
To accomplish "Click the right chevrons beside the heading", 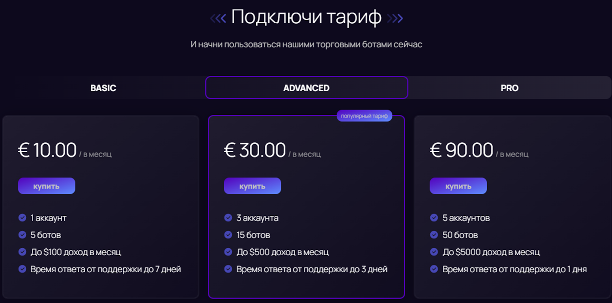I will (x=395, y=18).
